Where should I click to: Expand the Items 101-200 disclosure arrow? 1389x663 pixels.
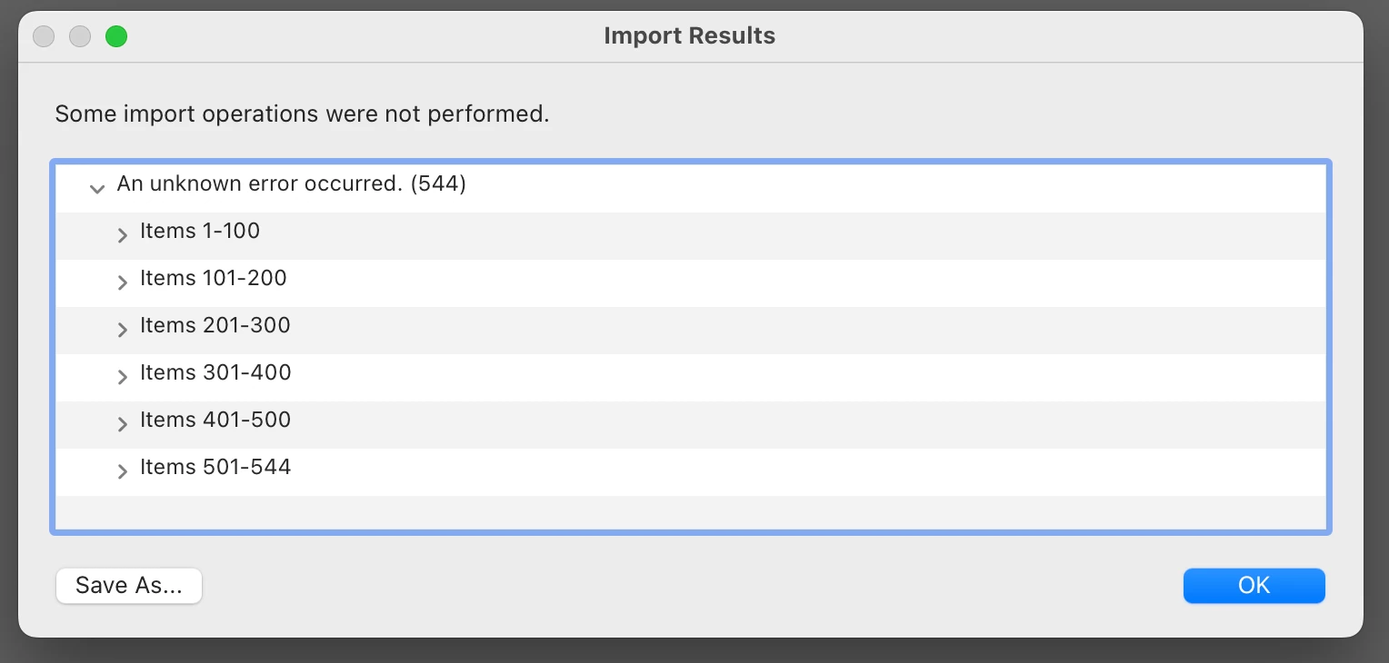point(123,282)
